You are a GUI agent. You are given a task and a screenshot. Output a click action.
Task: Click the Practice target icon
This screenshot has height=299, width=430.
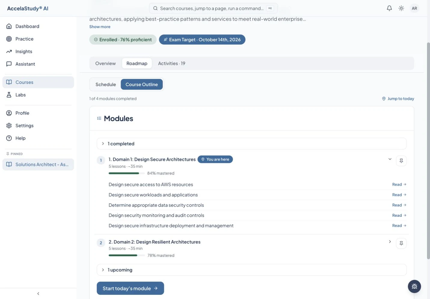click(x=9, y=39)
